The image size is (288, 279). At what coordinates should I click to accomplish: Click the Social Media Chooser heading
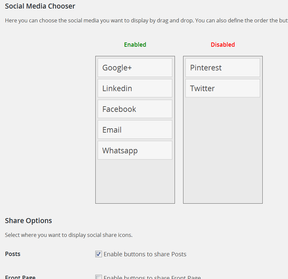pos(40,6)
